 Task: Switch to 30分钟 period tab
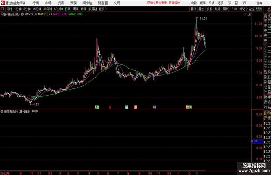pos(48,9)
